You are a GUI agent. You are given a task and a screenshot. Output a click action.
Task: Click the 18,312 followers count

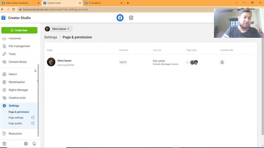tap(123, 62)
